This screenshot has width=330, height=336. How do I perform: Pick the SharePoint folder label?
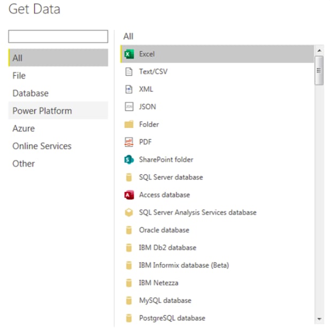pos(166,159)
